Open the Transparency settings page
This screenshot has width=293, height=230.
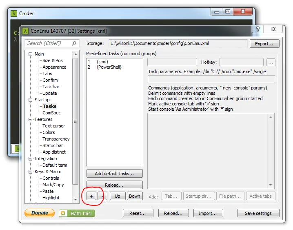[x=56, y=139]
